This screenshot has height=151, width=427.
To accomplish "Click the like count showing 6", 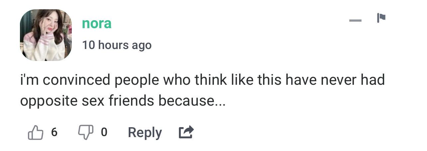I will pyautogui.click(x=54, y=132).
